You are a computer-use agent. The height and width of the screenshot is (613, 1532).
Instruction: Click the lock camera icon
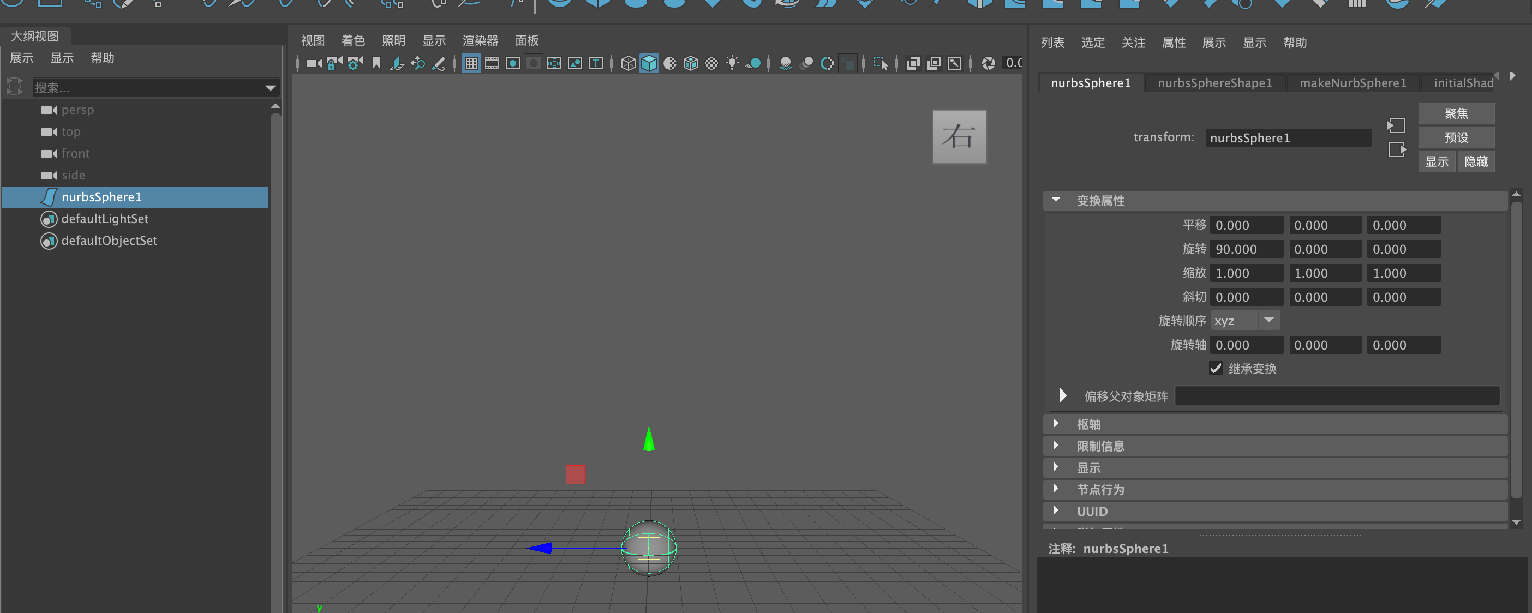click(x=334, y=63)
